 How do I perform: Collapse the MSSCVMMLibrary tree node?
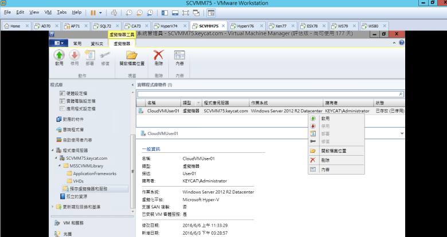point(58,165)
